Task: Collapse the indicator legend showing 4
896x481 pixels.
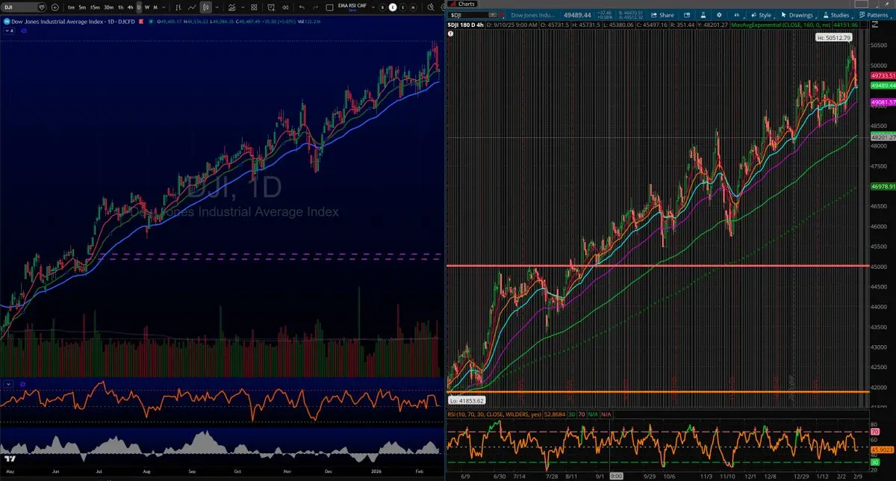Action: pos(9,30)
